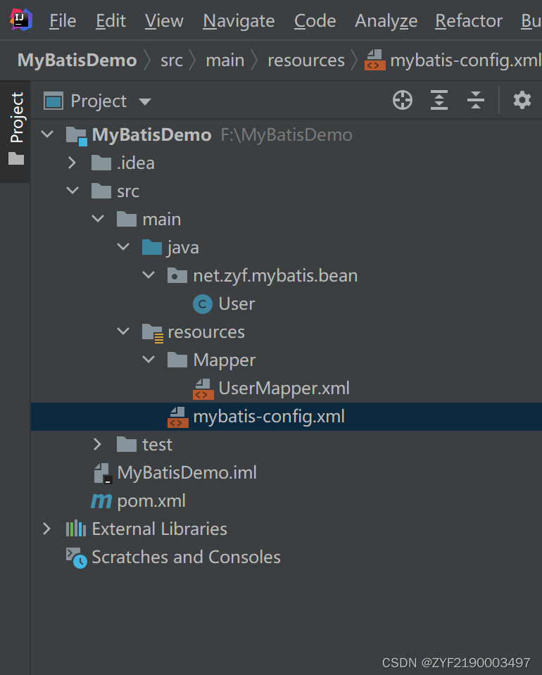Collapse the Mapper folder
542x675 pixels.
pyautogui.click(x=149, y=359)
